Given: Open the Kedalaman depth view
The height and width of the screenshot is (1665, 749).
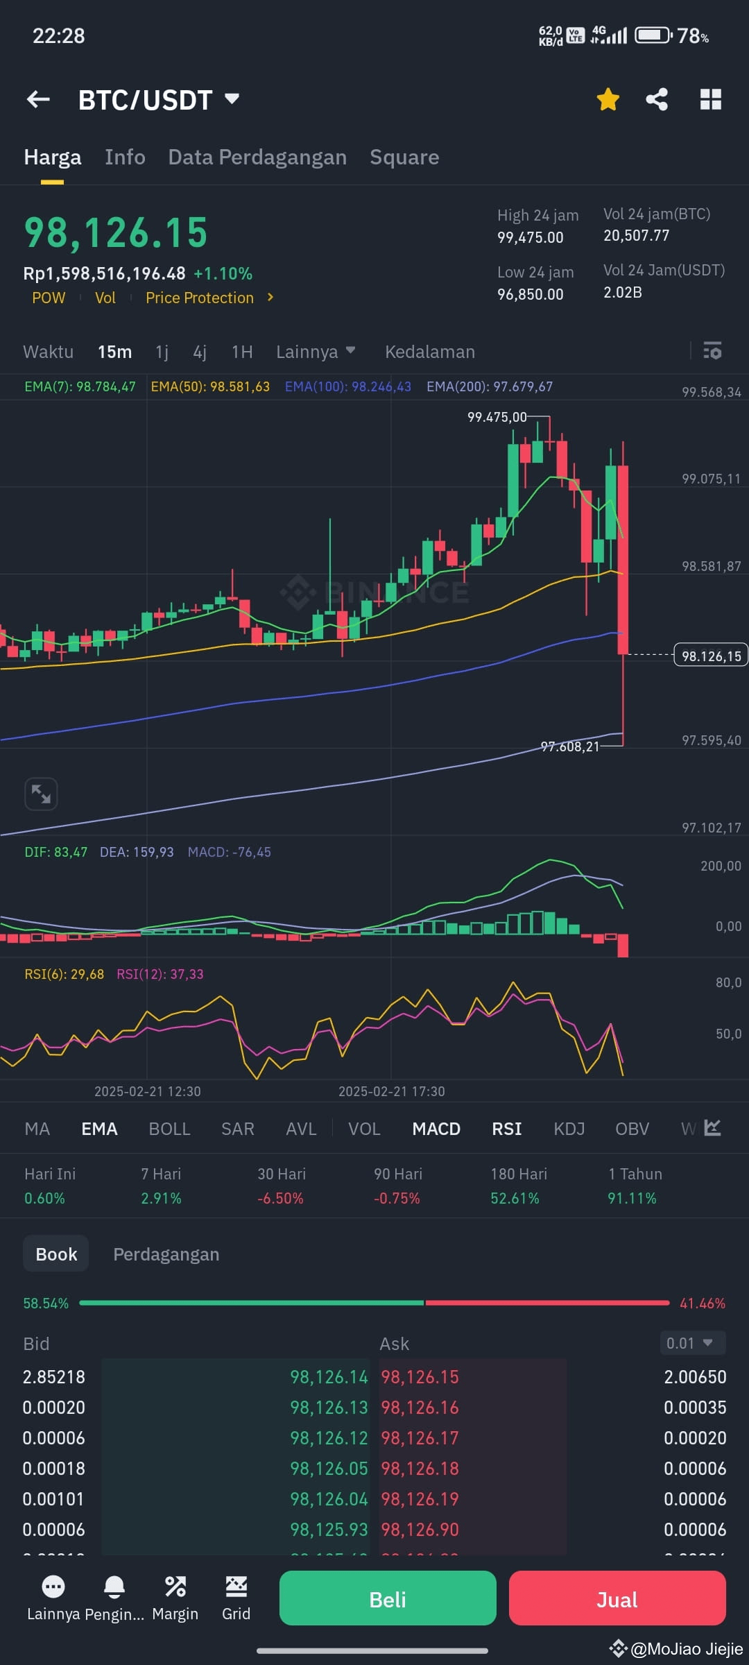Looking at the screenshot, I should 430,352.
